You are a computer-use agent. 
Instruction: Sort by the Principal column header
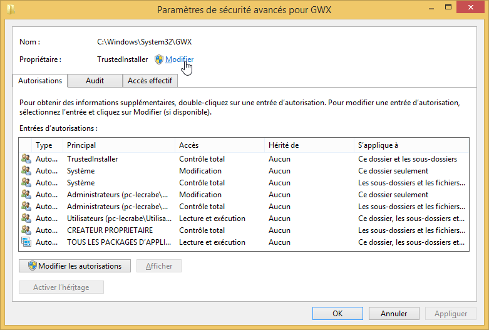119,145
